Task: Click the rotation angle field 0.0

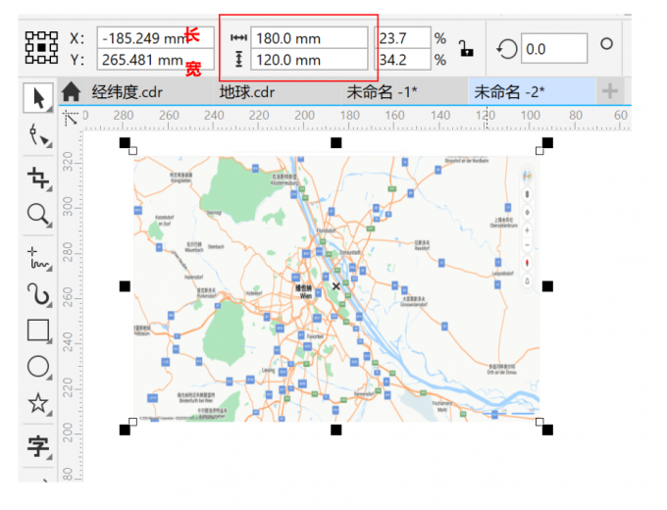Action: click(x=554, y=49)
